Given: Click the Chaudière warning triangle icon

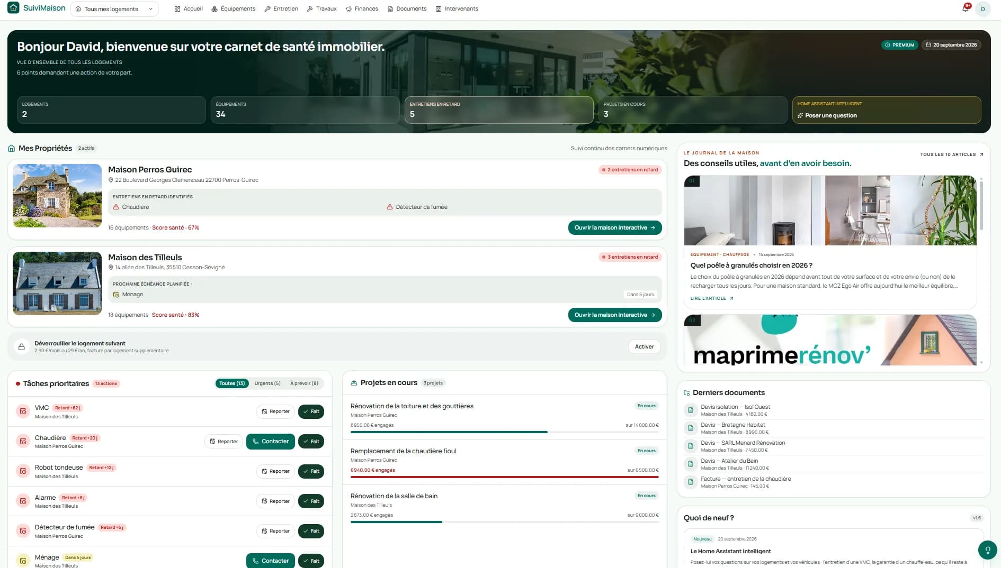Looking at the screenshot, I should 116,207.
